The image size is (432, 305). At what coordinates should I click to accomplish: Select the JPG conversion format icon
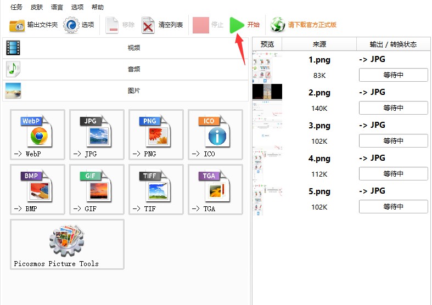pyautogui.click(x=97, y=134)
